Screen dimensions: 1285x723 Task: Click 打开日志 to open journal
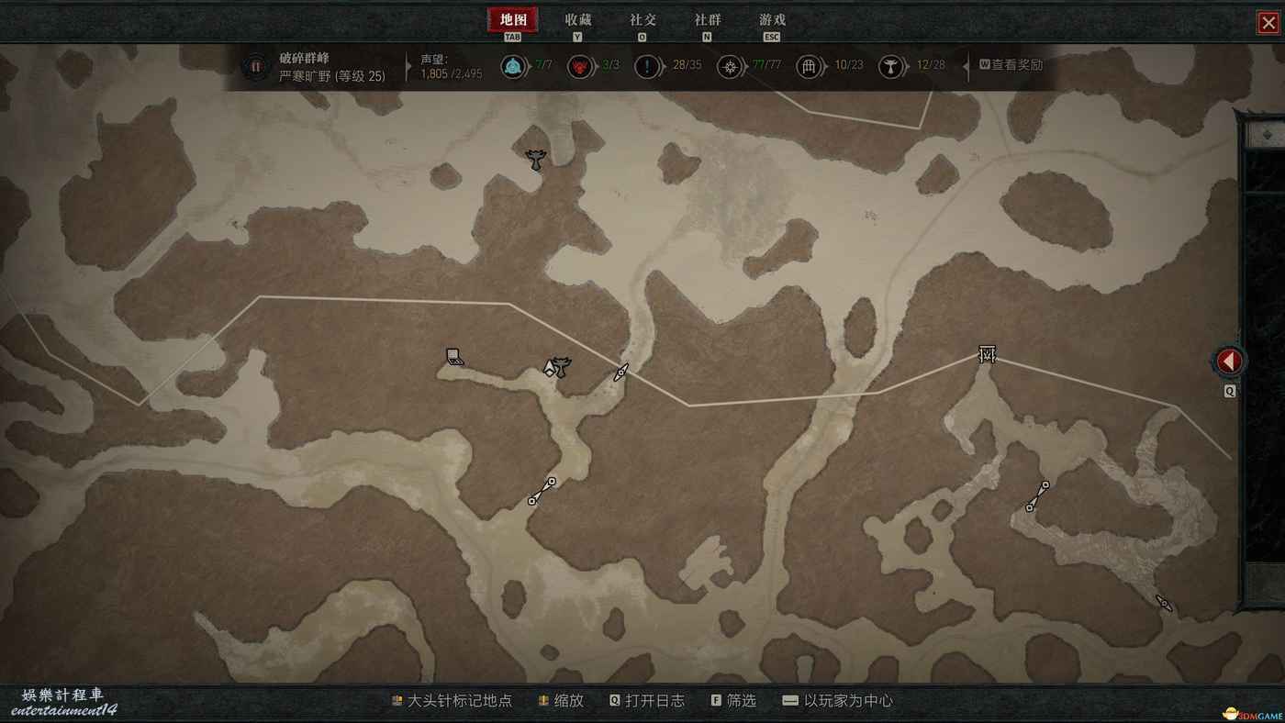click(x=647, y=700)
